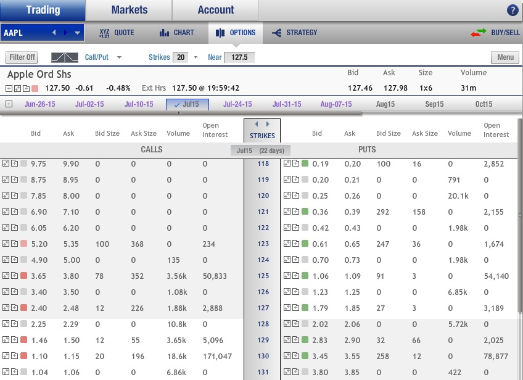Click add icon on 131 put row
Screen dimensions: 523x380
[x=295, y=371]
